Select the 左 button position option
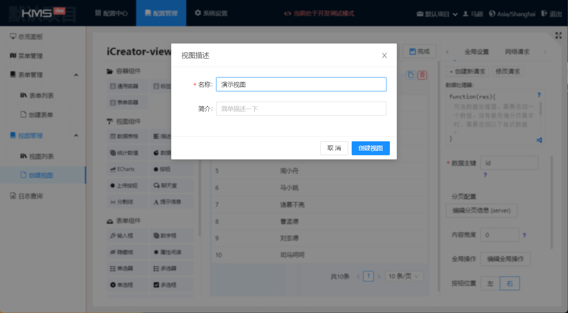This screenshot has width=568, height=313. click(x=490, y=283)
